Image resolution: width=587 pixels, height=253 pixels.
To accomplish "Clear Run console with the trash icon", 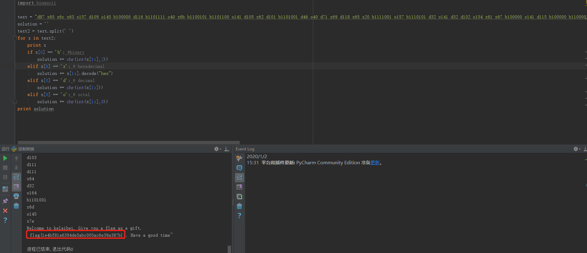I will click(x=16, y=206).
